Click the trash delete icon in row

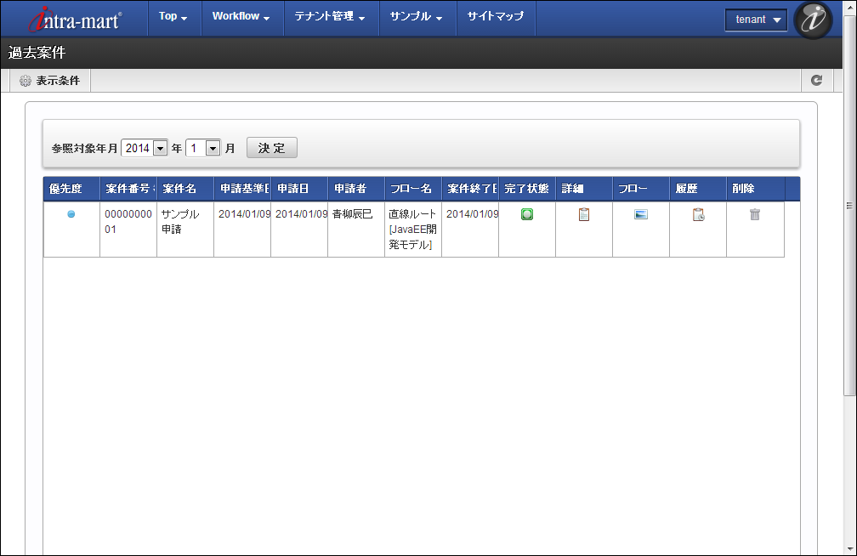[755, 214]
